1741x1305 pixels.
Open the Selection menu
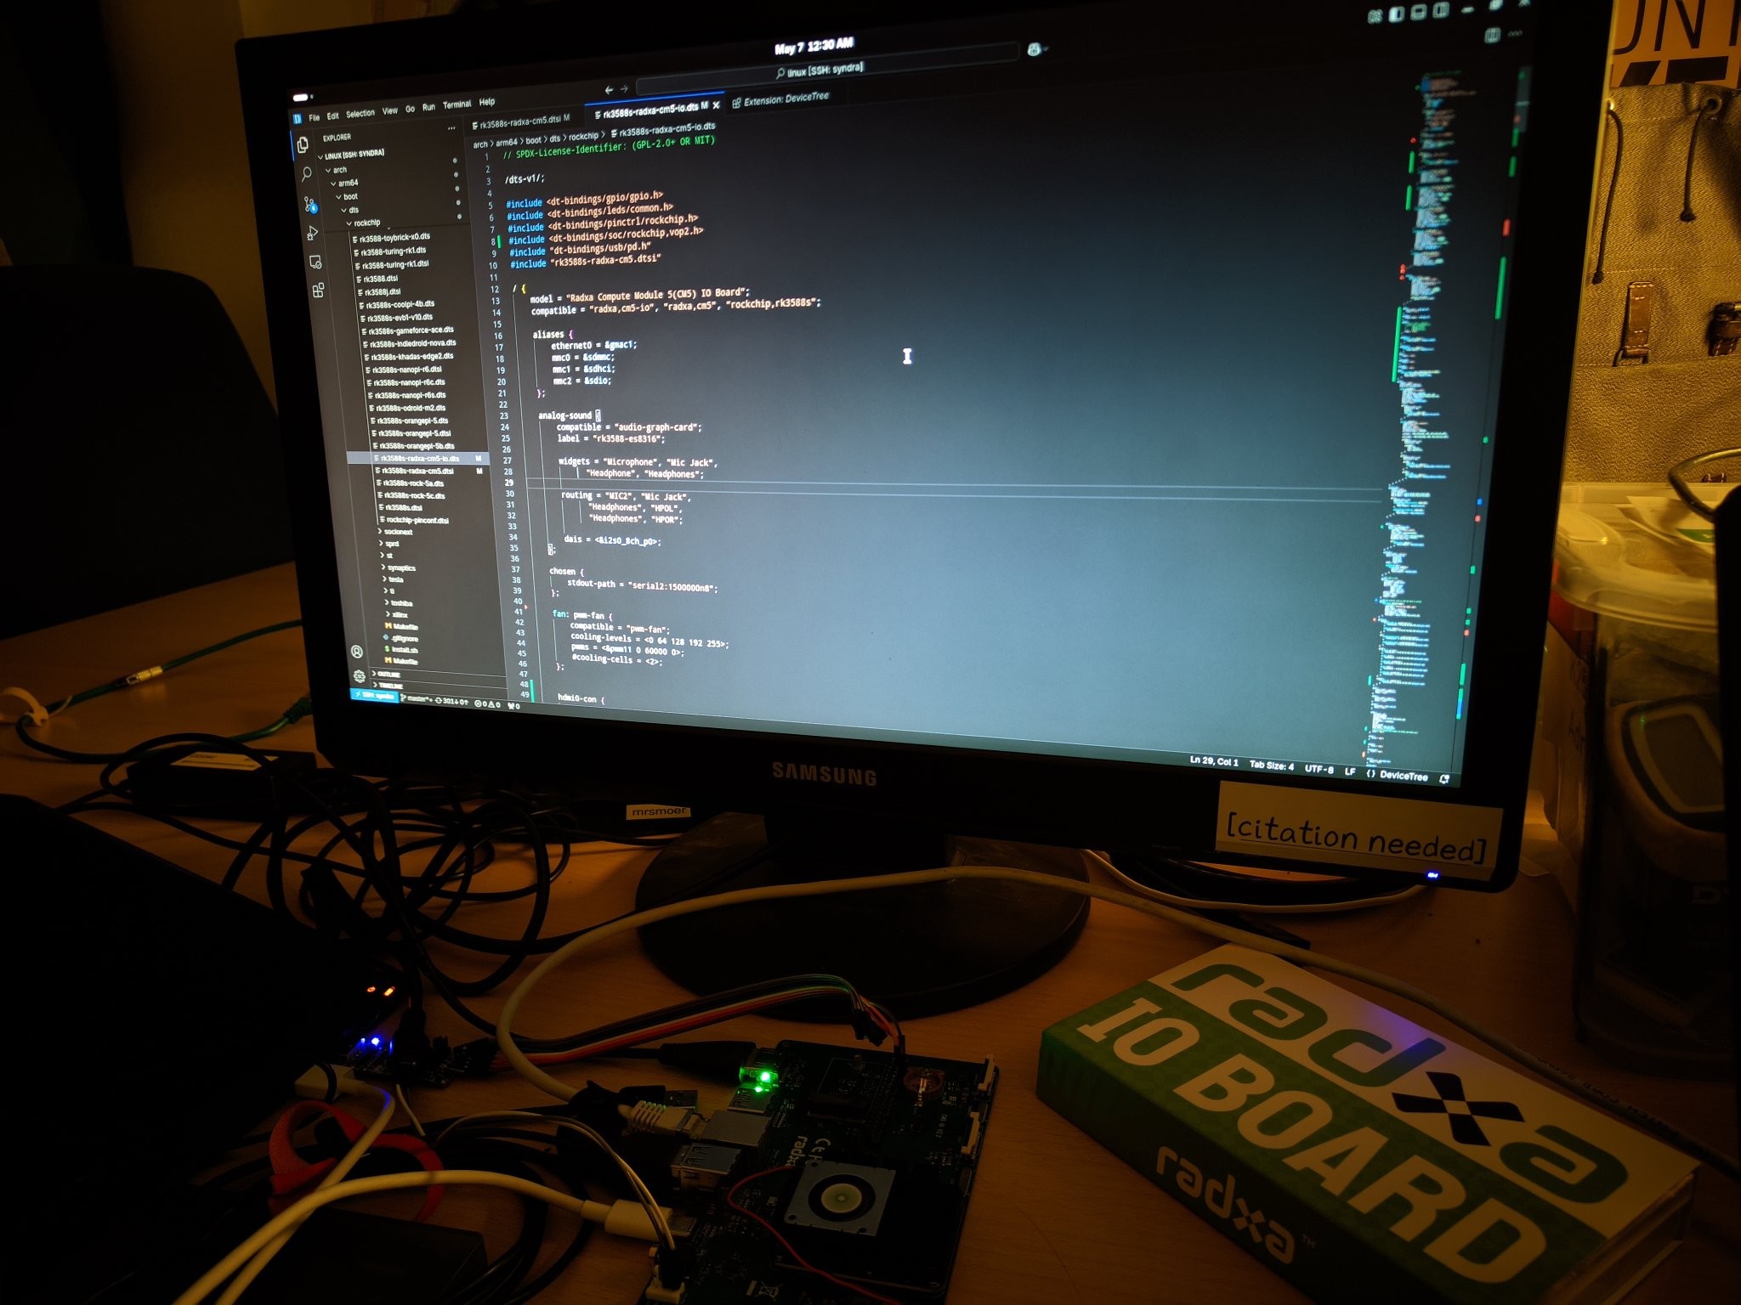(x=360, y=113)
